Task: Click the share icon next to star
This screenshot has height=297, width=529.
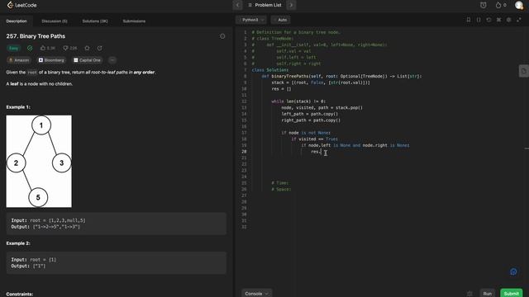Action: (x=99, y=48)
